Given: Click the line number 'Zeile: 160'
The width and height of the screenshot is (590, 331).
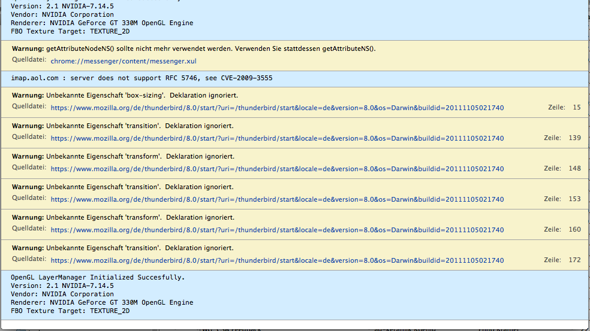Looking at the screenshot, I should (x=562, y=230).
